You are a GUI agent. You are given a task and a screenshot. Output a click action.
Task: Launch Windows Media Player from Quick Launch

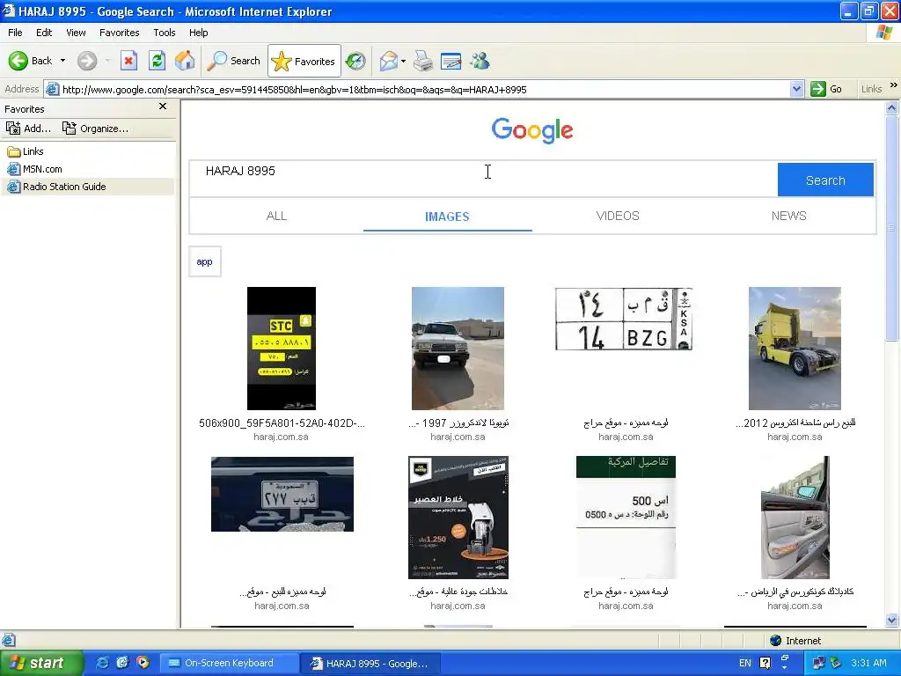[143, 663]
